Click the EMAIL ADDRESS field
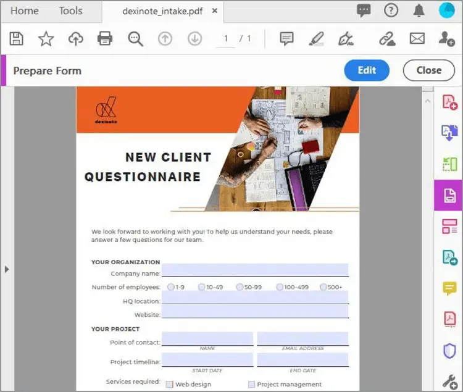The image size is (463, 392). [x=302, y=338]
